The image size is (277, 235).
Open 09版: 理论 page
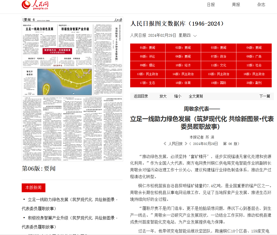pos(148,65)
